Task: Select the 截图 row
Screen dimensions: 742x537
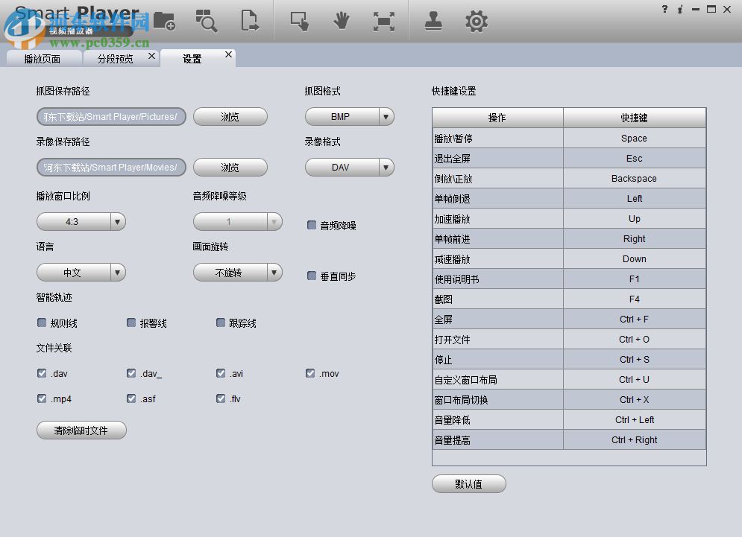Action: tap(569, 299)
